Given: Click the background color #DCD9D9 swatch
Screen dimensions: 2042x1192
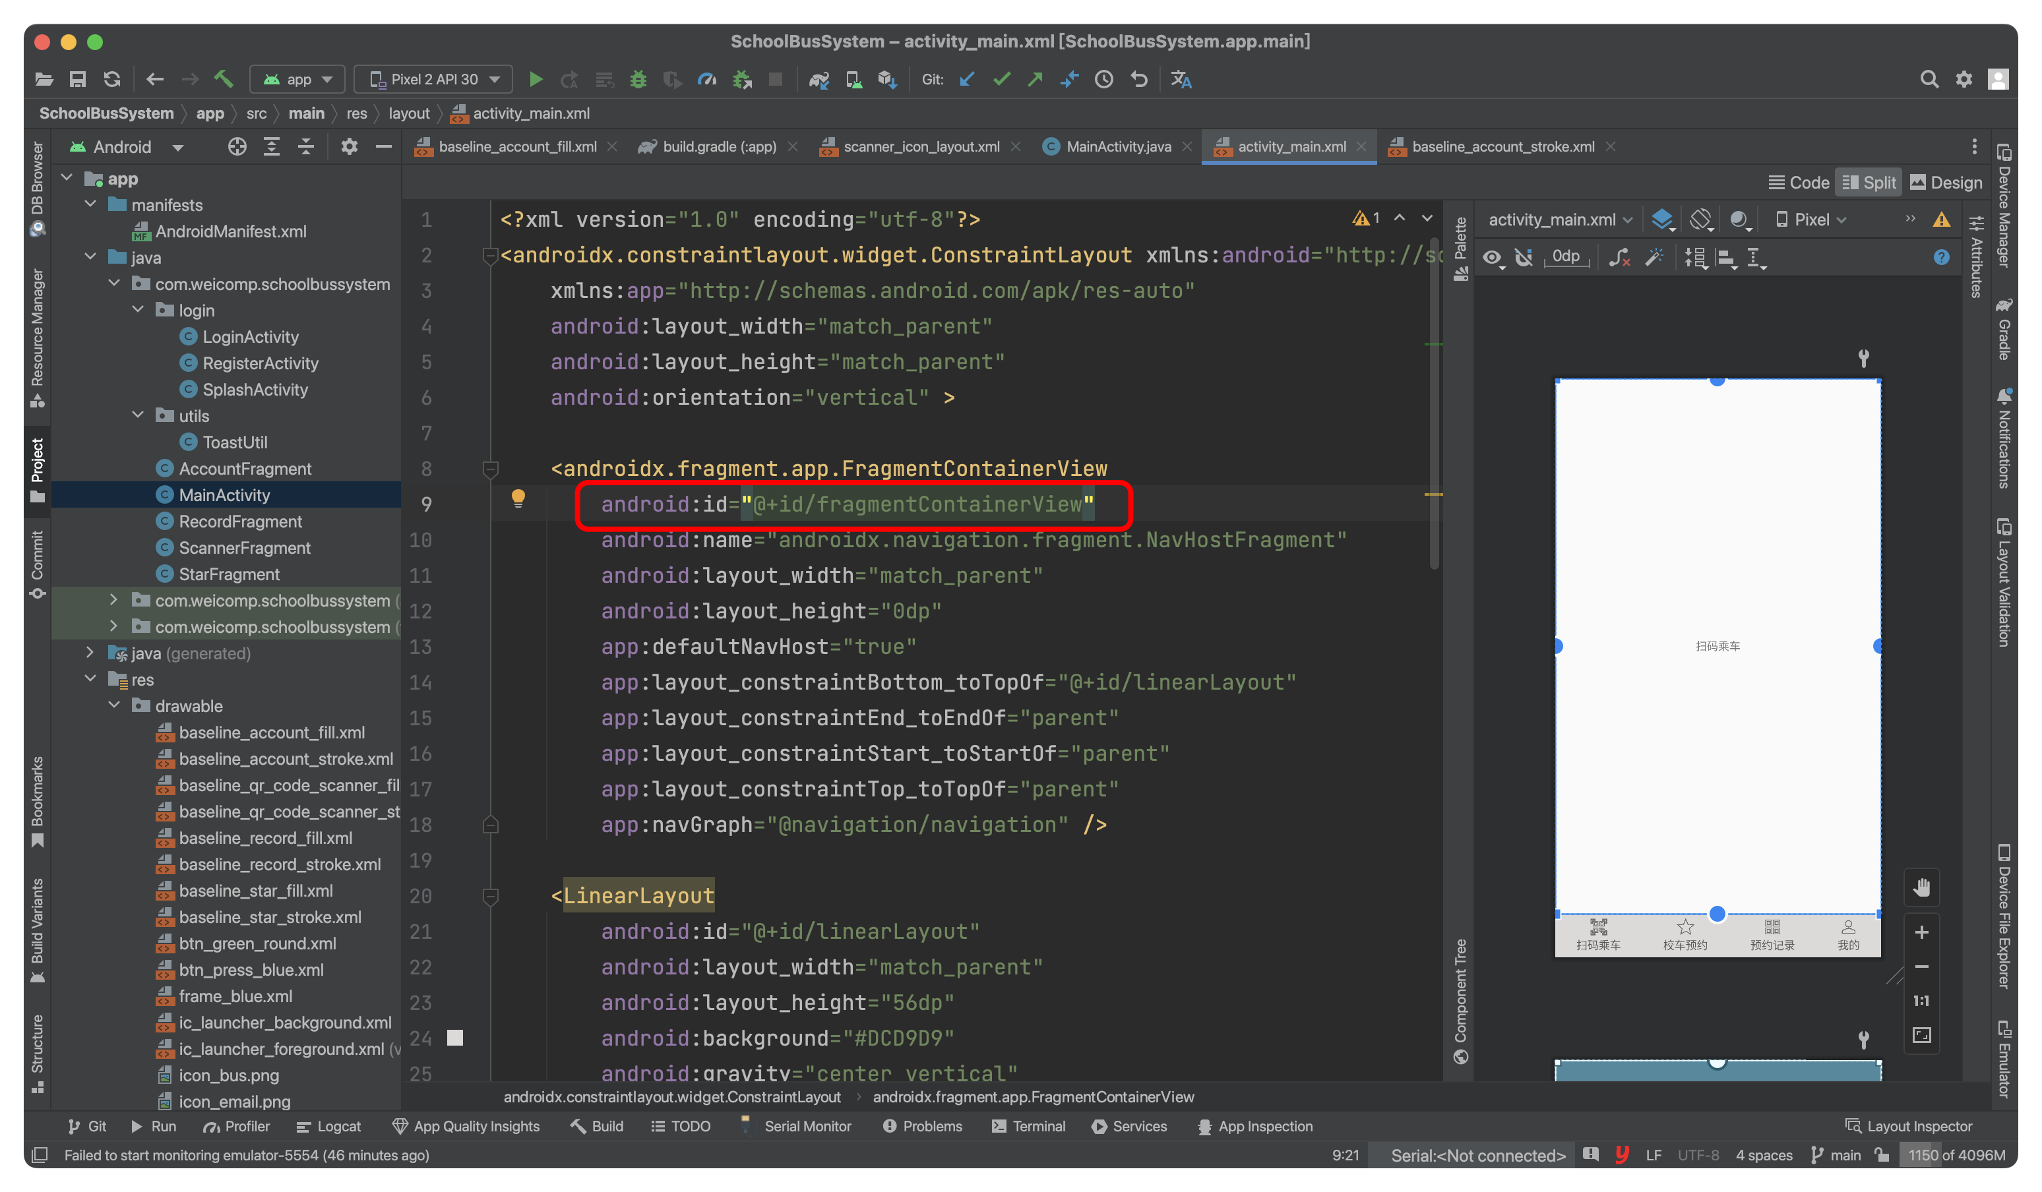Looking at the screenshot, I should point(454,1036).
